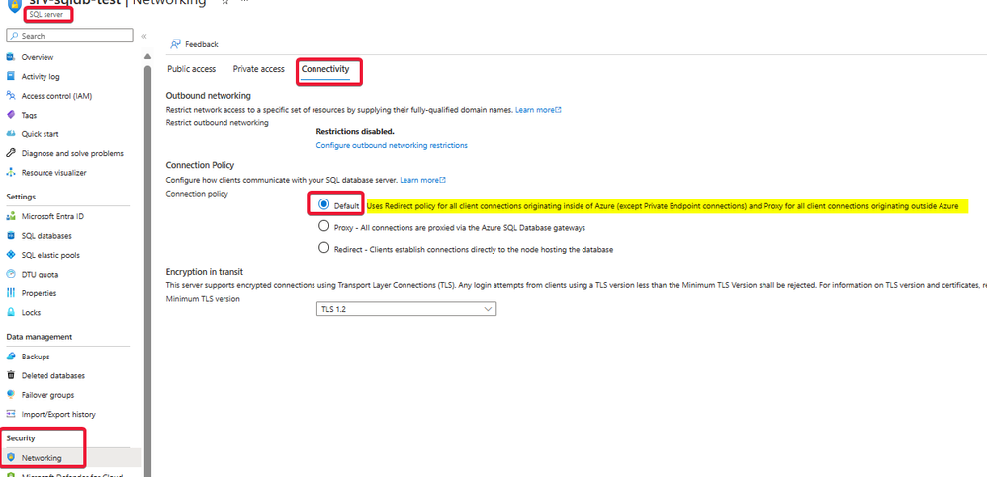Click the 'Restrictions disabled.' text
Image resolution: width=987 pixels, height=477 pixels.
[x=355, y=132]
